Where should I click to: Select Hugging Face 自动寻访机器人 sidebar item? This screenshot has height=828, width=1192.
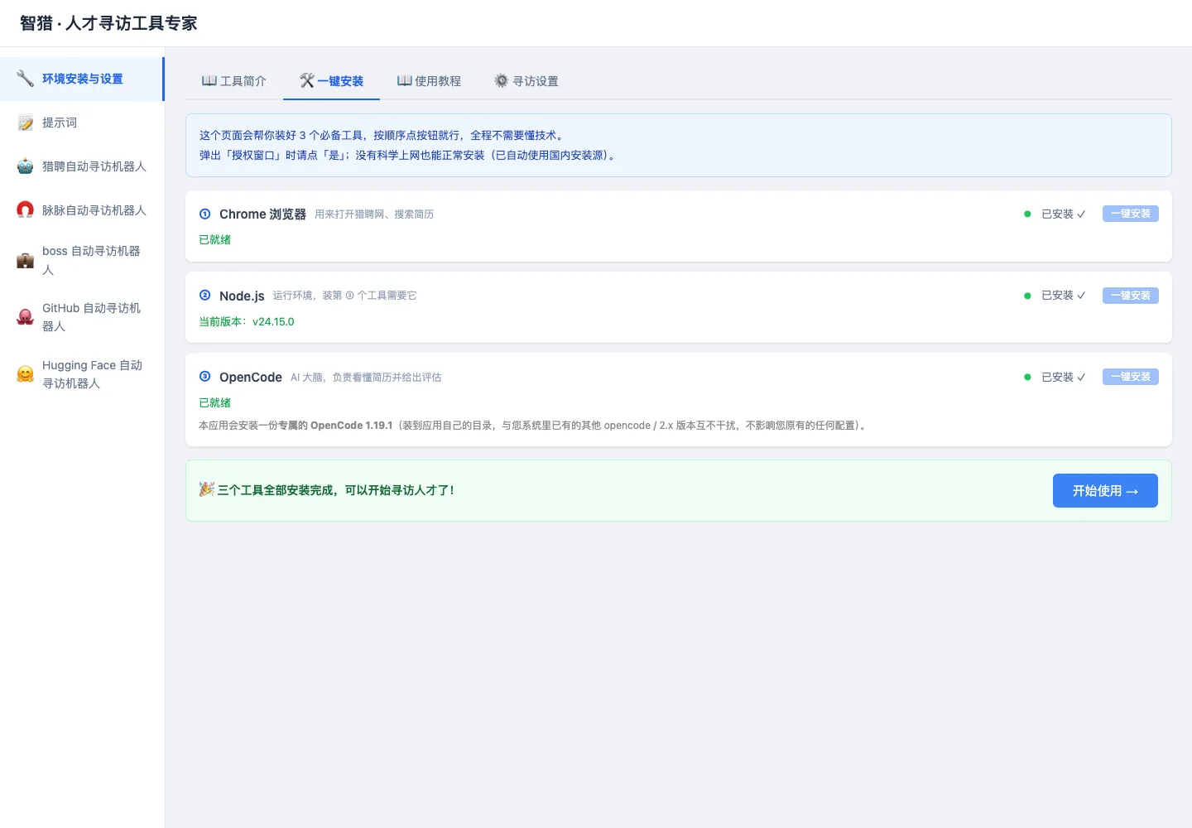point(82,374)
